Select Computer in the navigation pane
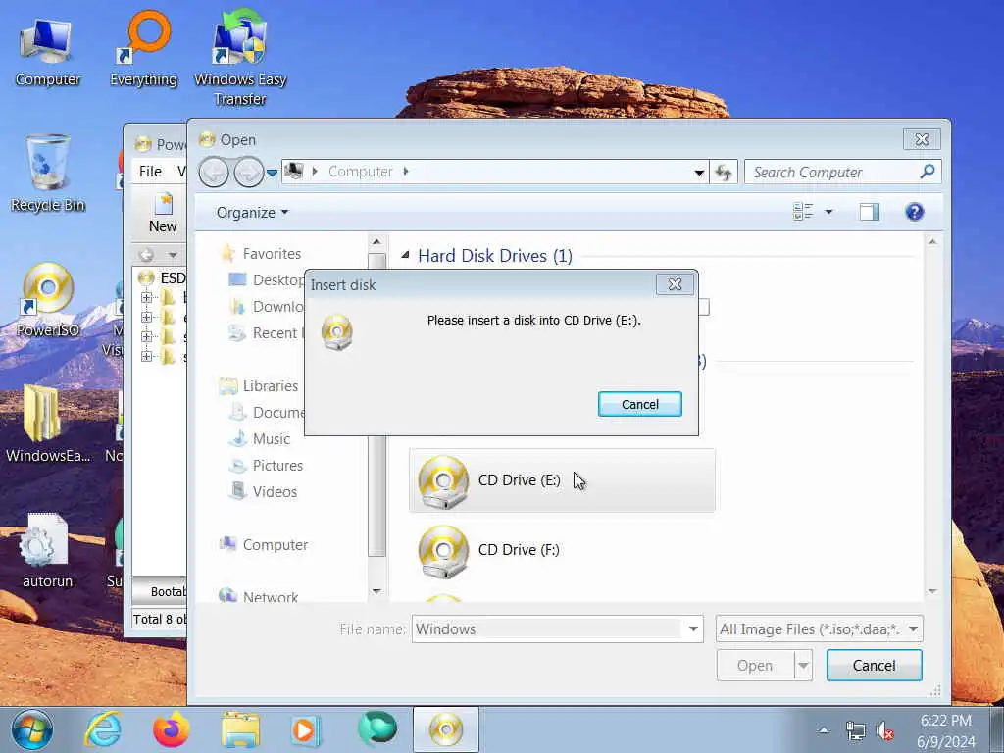 point(276,545)
